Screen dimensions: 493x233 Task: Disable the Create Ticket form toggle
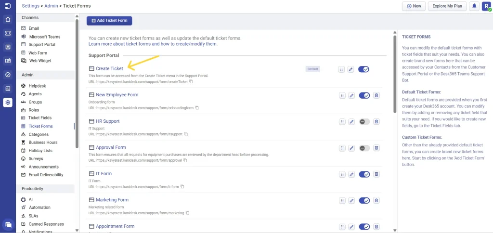[364, 69]
